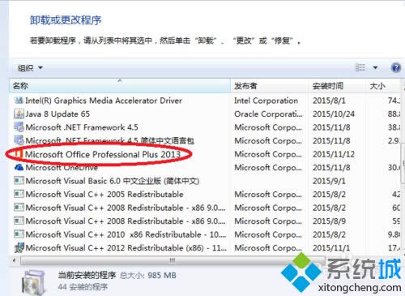Click the Microsoft Office Professional Plus 2013 icon
405x296 pixels.
(19, 154)
